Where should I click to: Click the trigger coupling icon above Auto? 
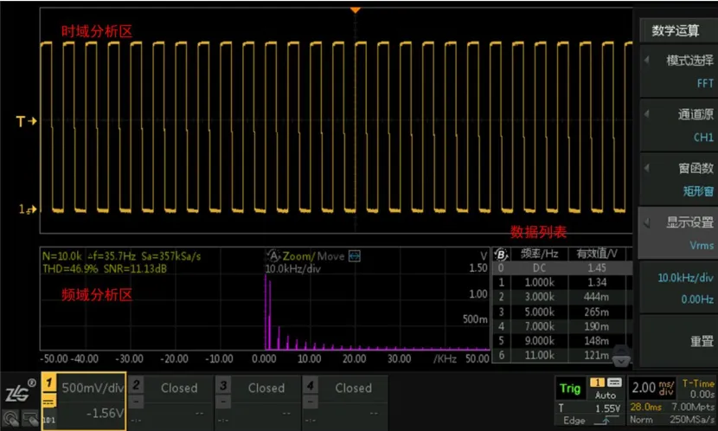click(x=613, y=383)
